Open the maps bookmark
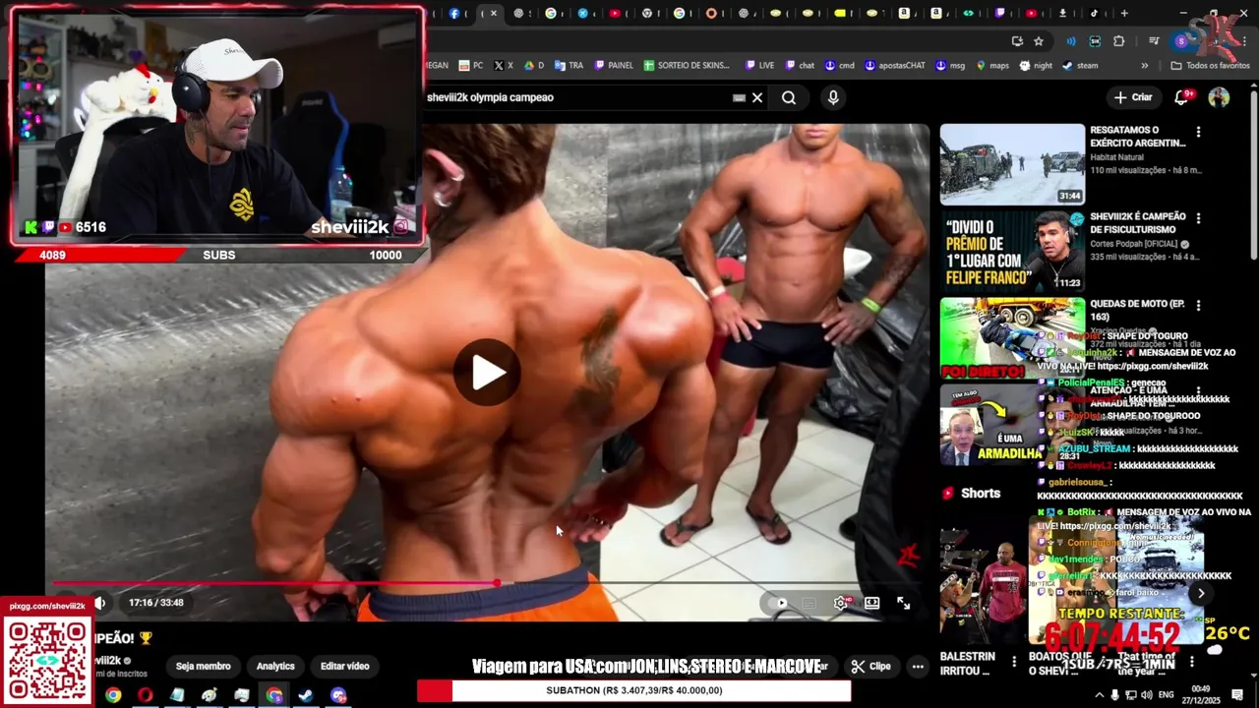Viewport: 1259px width, 708px height. [x=991, y=66]
